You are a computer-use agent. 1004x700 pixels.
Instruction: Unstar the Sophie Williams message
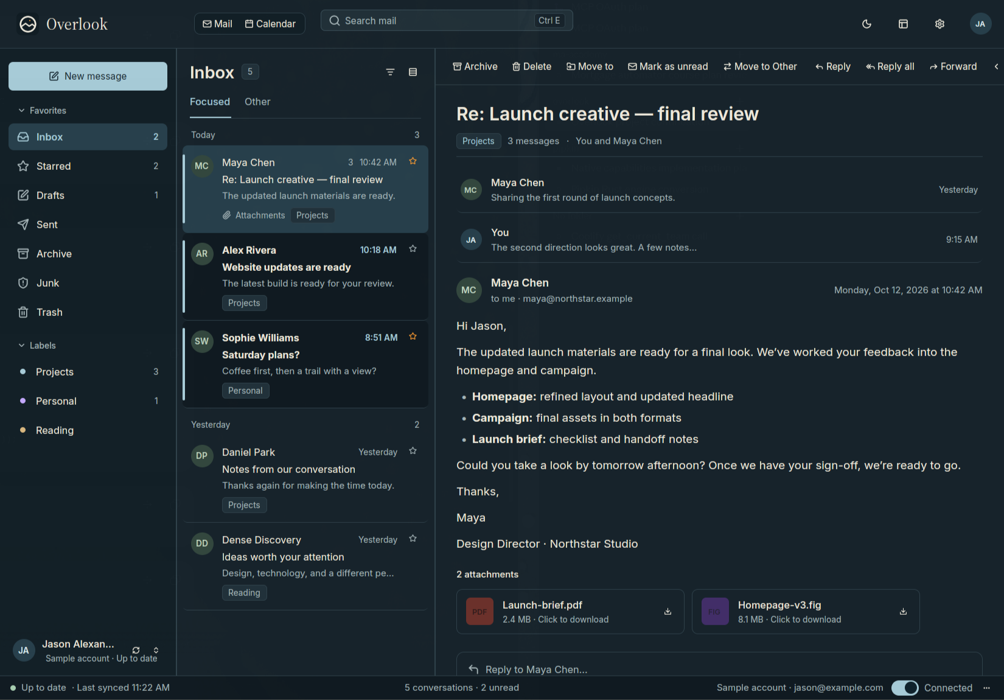pos(413,337)
